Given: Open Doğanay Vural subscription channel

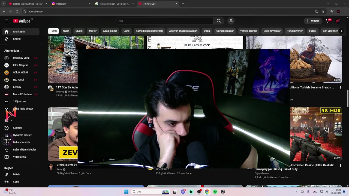Looking at the screenshot, I should (x=21, y=58).
